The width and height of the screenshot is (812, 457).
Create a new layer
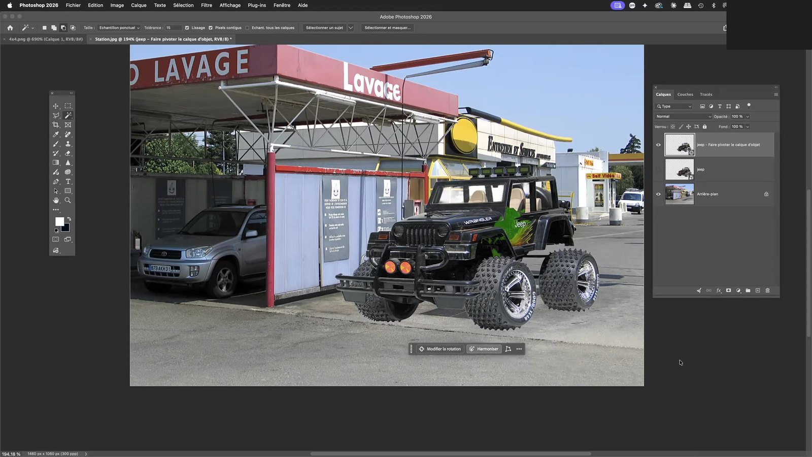pos(758,290)
